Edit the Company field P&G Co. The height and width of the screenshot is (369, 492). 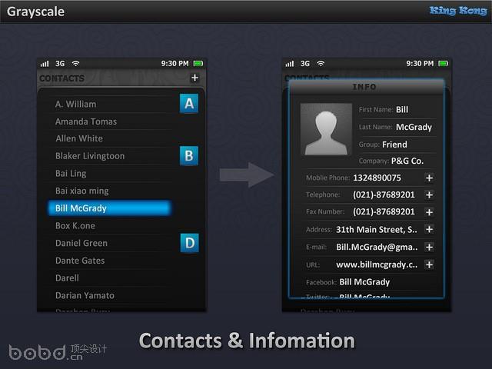click(x=407, y=161)
